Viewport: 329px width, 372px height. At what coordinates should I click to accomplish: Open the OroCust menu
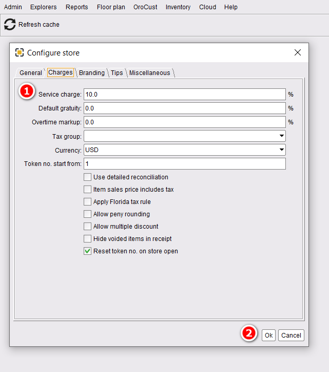145,7
